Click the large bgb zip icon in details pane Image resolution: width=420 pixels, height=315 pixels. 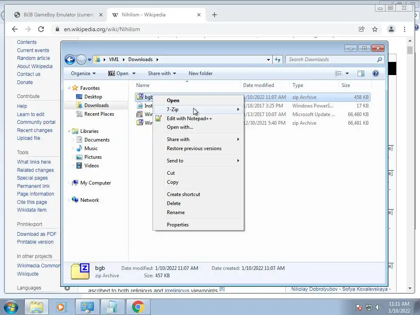pos(80,272)
